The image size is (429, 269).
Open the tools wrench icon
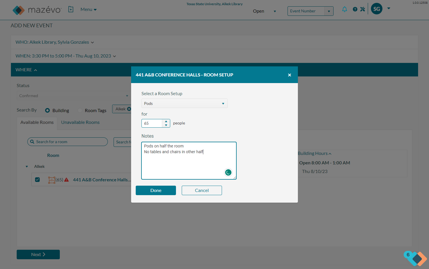(363, 9)
